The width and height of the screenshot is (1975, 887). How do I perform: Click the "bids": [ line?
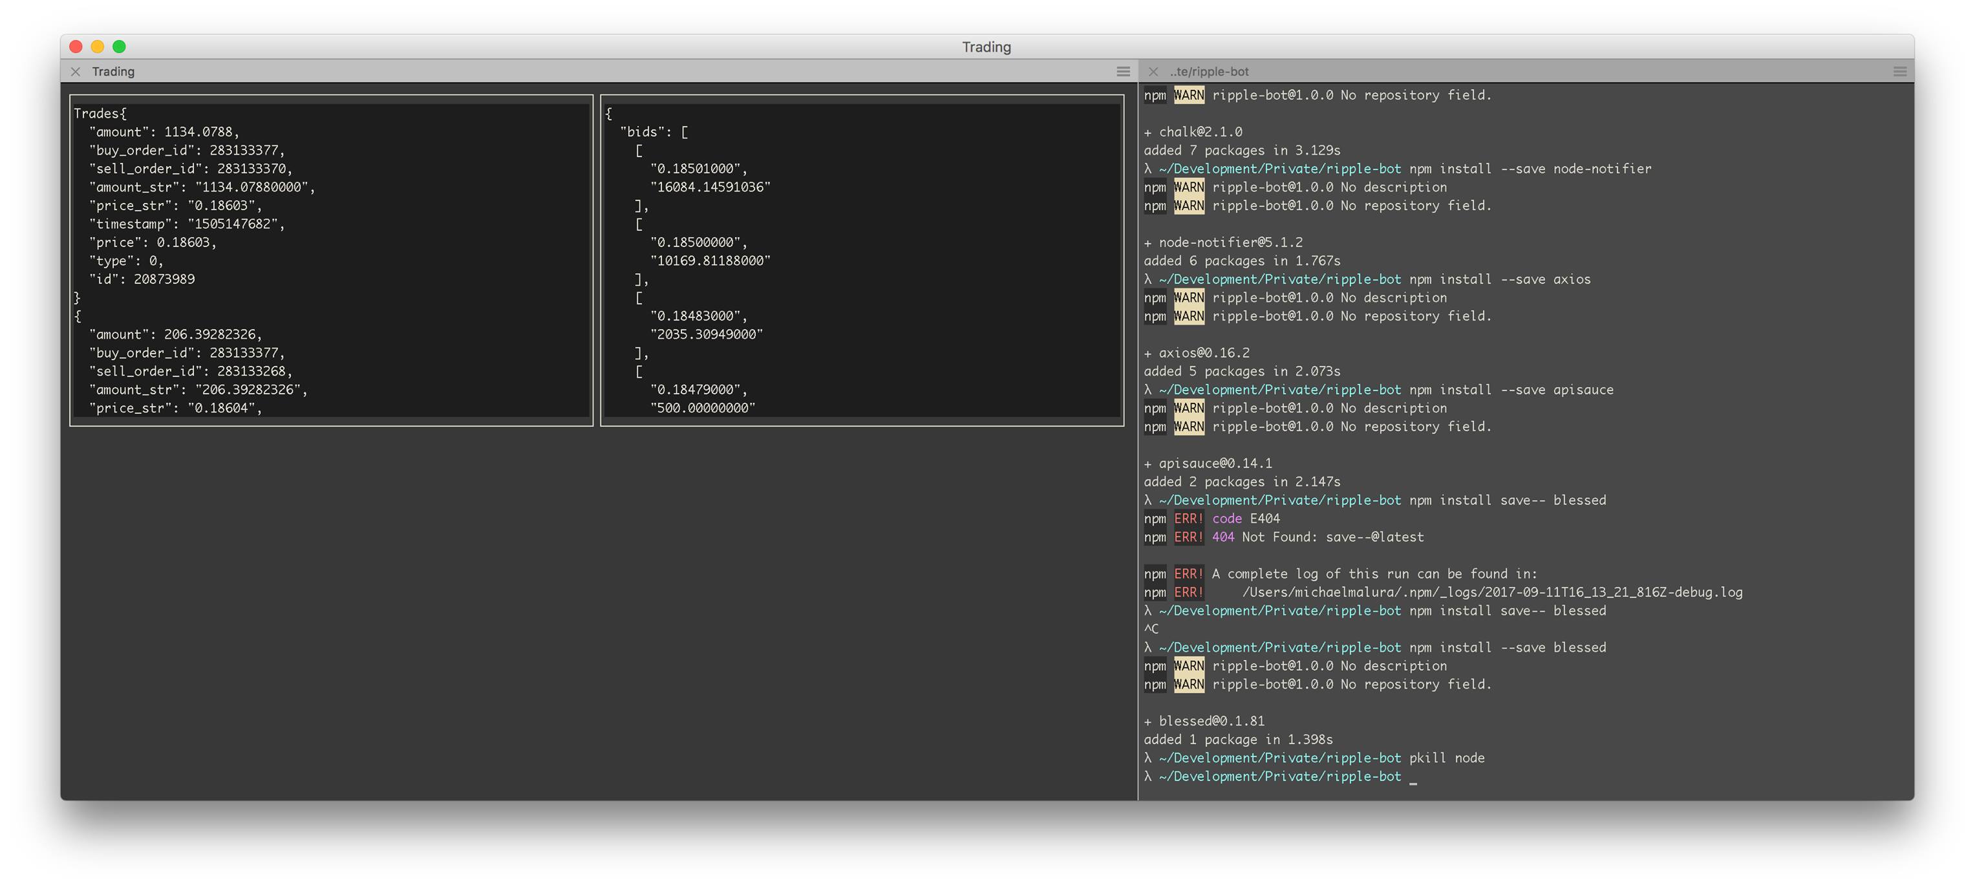click(654, 132)
